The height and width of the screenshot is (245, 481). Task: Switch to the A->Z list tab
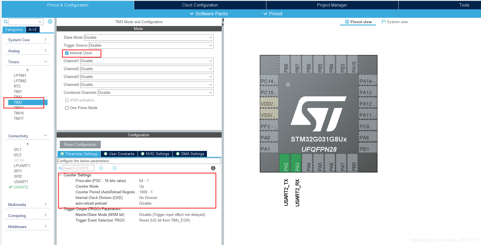pos(33,29)
